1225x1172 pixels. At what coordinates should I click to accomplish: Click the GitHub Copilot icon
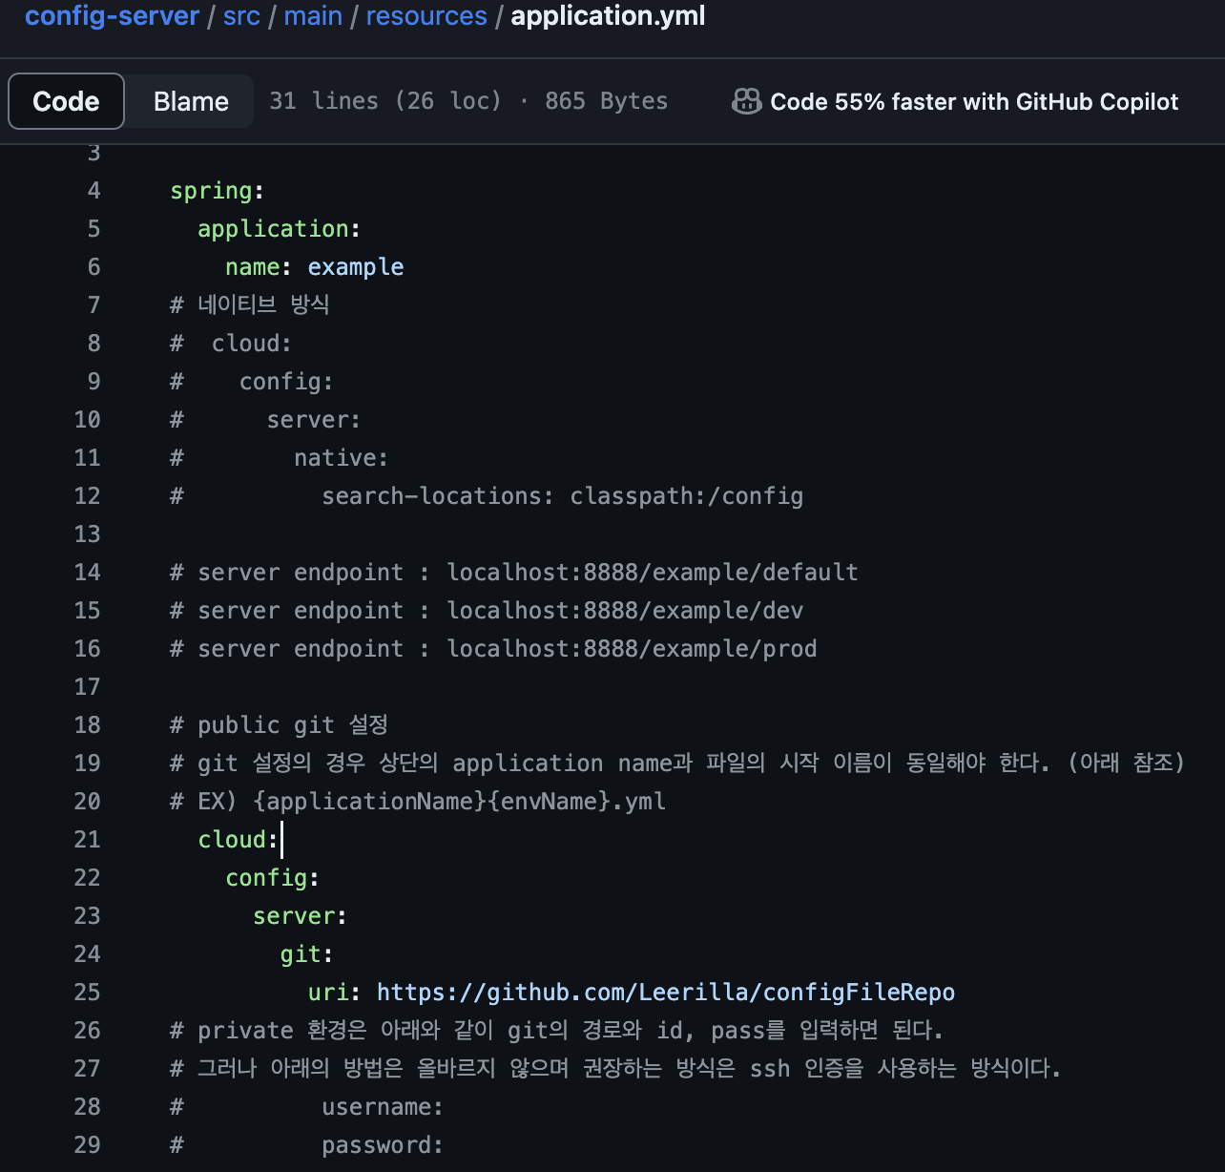(746, 101)
